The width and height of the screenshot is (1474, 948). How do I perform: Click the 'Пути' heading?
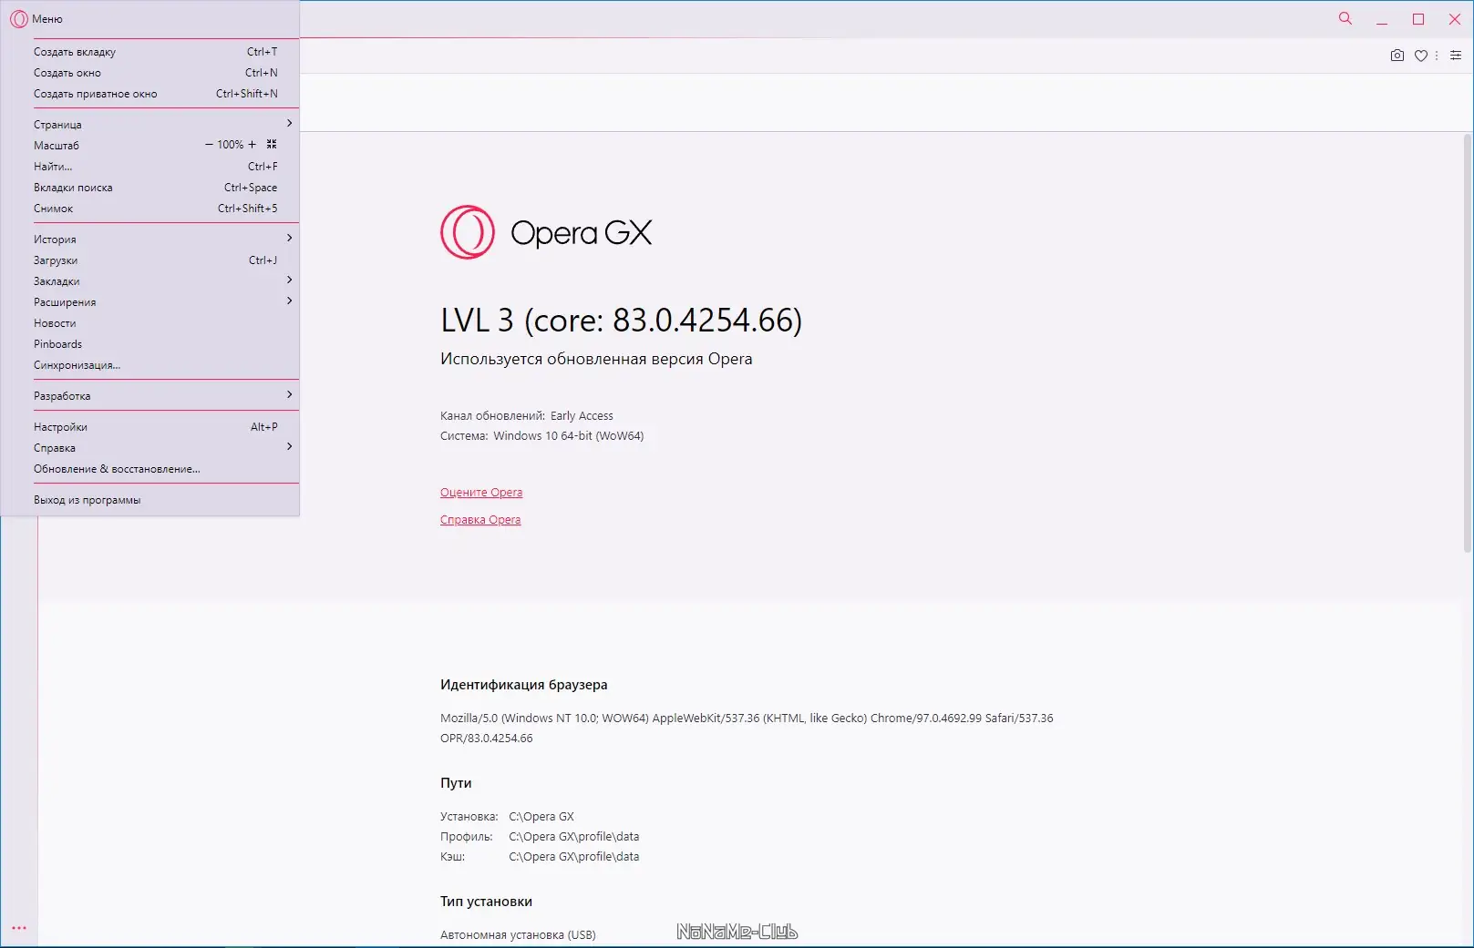point(456,783)
